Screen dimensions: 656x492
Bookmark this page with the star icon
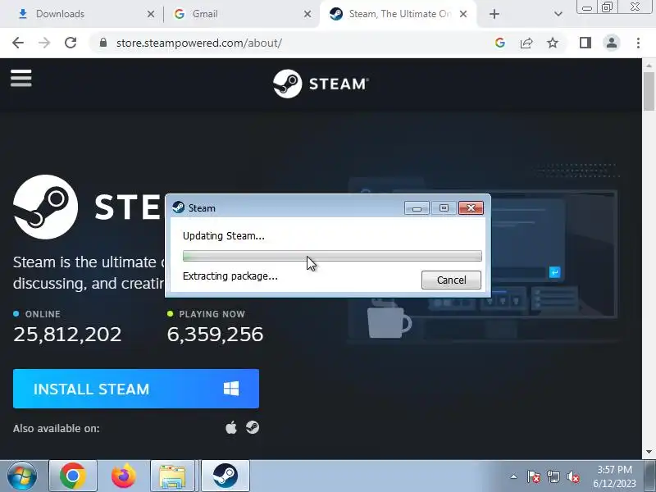pyautogui.click(x=553, y=43)
